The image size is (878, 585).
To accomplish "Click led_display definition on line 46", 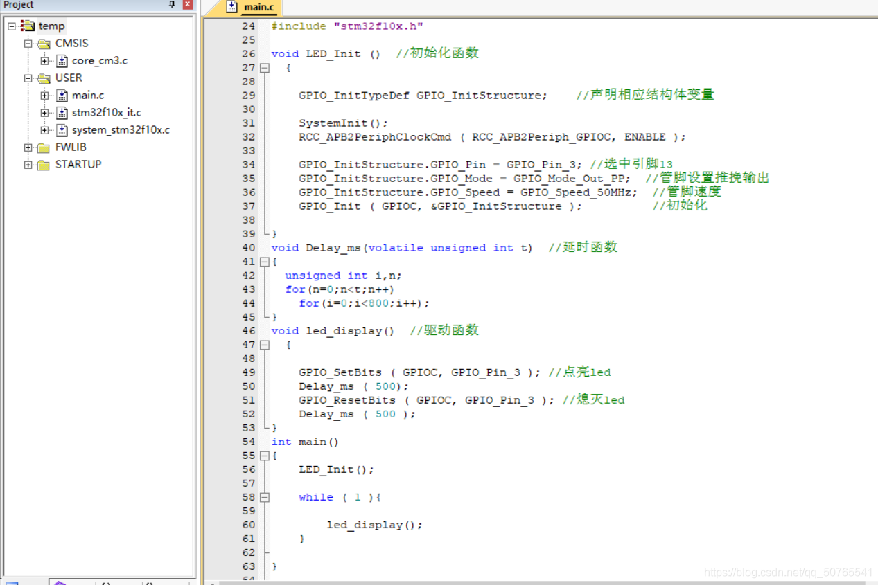I will pos(344,331).
